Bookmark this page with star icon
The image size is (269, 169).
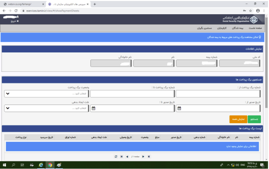click(251, 10)
